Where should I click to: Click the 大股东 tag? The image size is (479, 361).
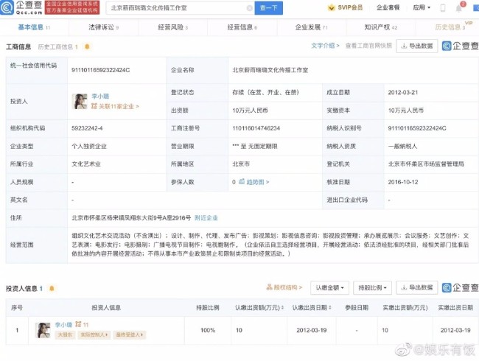[x=65, y=334]
